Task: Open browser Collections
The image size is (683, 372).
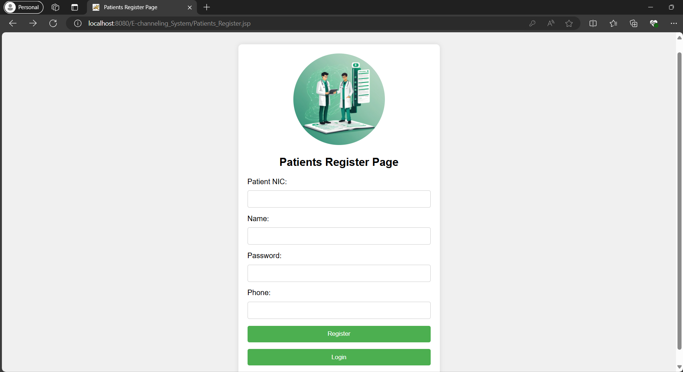Action: click(634, 23)
